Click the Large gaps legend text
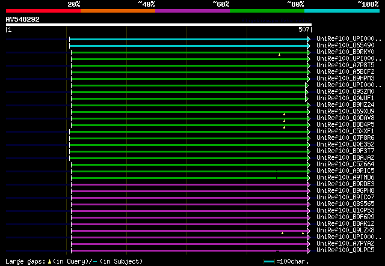This screenshot has height=266, width=385. tap(74, 261)
